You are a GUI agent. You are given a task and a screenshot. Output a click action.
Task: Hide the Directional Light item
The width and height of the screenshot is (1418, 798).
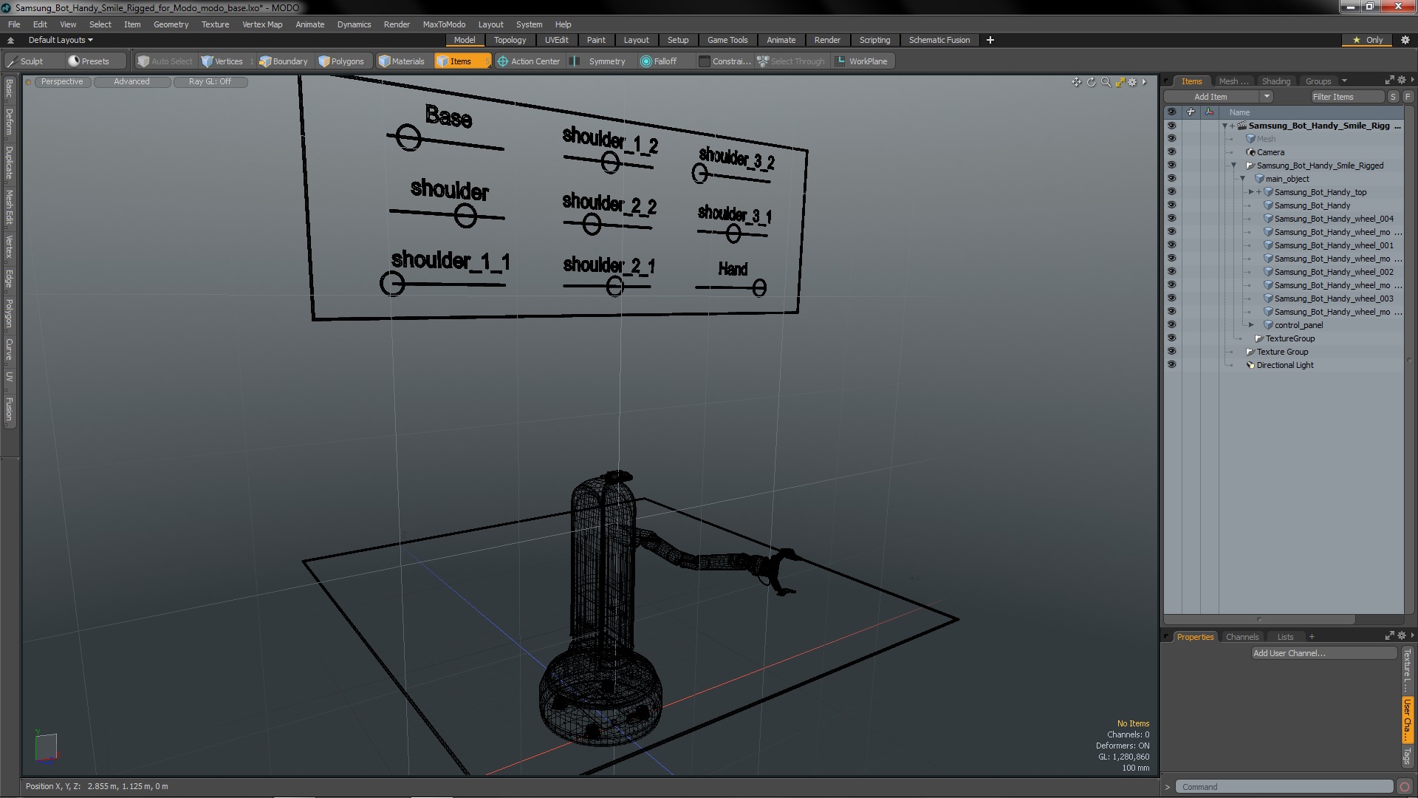click(x=1171, y=365)
